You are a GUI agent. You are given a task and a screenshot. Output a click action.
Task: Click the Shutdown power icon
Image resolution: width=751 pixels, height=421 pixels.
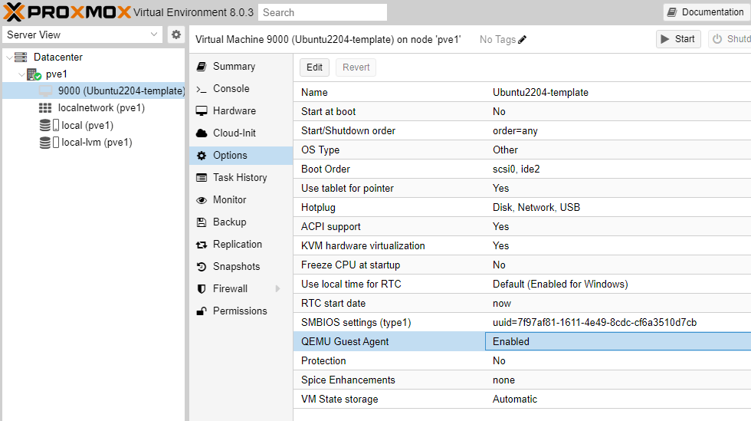[717, 39]
